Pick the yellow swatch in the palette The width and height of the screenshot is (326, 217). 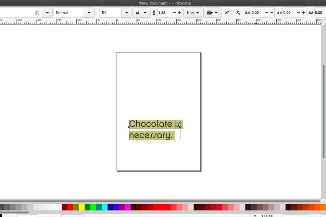pos(81,207)
